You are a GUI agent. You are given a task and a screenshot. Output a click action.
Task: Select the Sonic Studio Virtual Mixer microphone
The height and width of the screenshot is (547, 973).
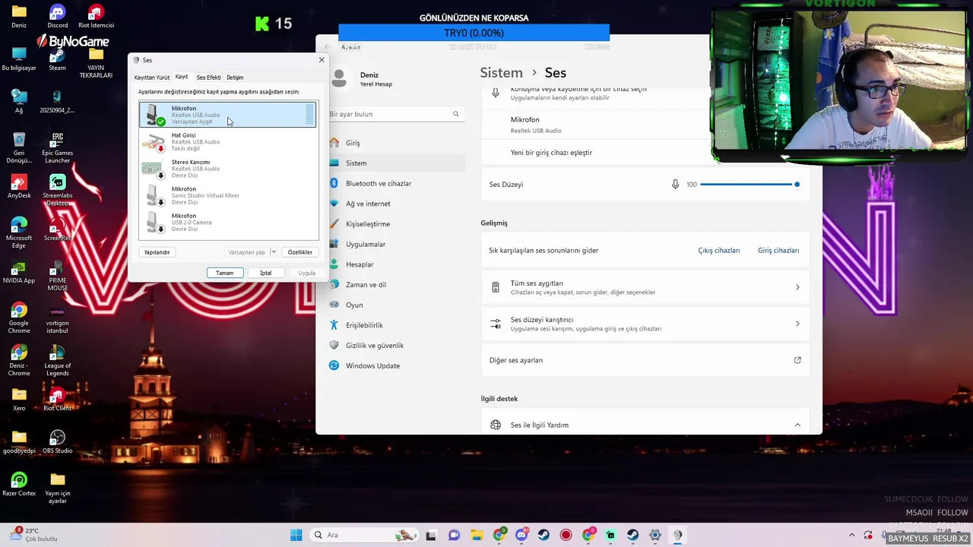[227, 195]
